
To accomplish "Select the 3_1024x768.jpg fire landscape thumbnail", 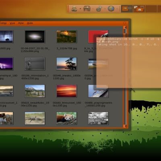I will click(66, 37).
